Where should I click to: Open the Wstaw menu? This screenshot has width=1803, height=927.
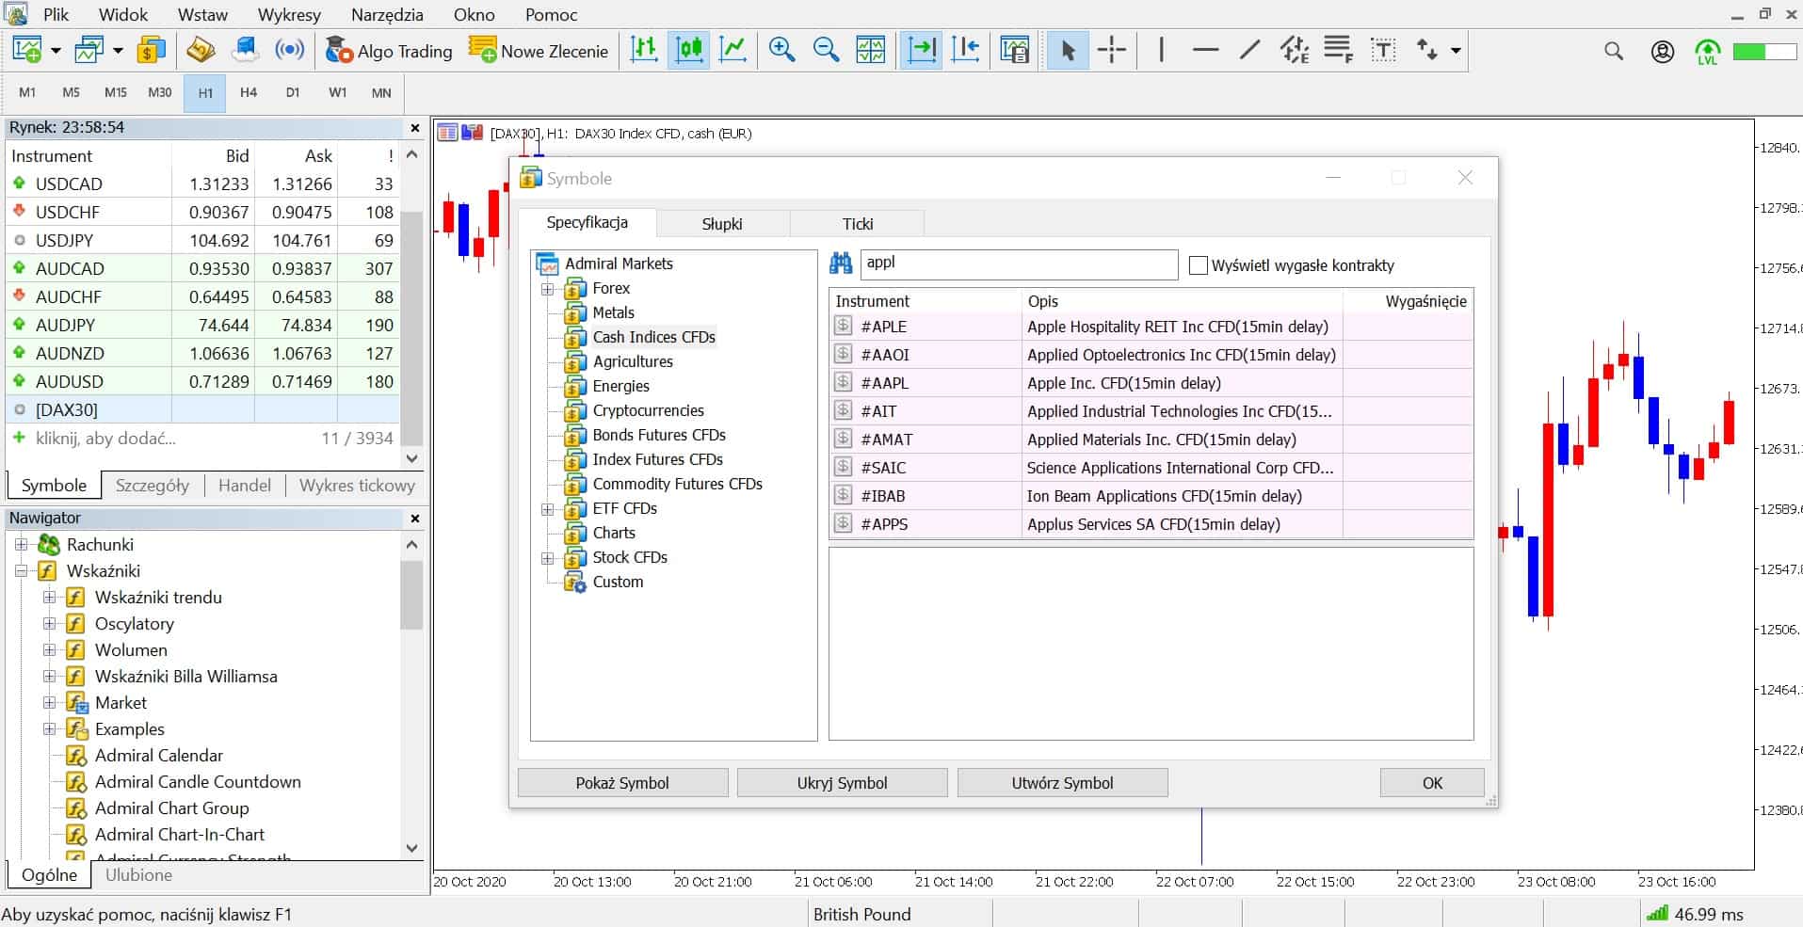202,15
